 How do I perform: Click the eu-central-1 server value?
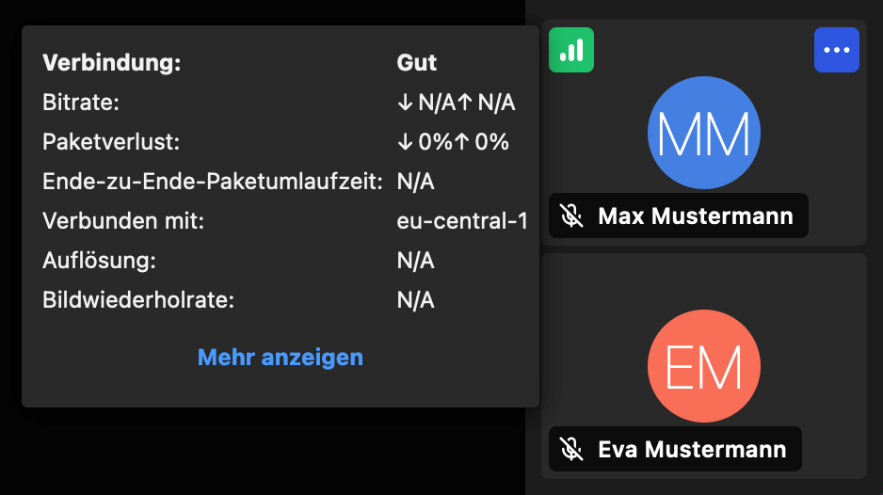462,221
